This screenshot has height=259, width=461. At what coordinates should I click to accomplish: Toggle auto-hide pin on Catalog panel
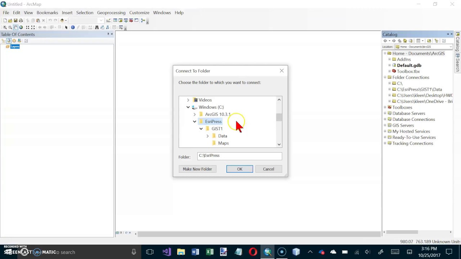(x=448, y=34)
